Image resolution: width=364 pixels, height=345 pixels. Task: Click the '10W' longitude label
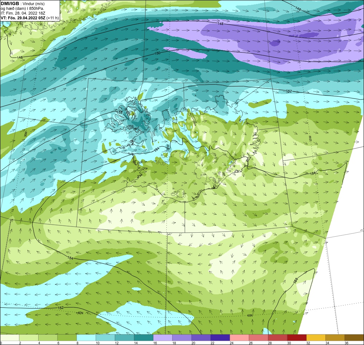click(x=310, y=139)
